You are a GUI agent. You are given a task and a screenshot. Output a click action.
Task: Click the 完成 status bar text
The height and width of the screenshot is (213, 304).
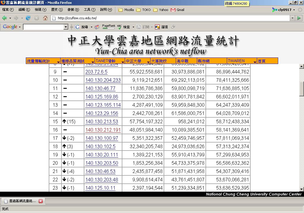[5, 209]
